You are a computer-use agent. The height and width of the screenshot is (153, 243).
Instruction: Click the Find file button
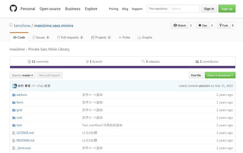click(196, 75)
